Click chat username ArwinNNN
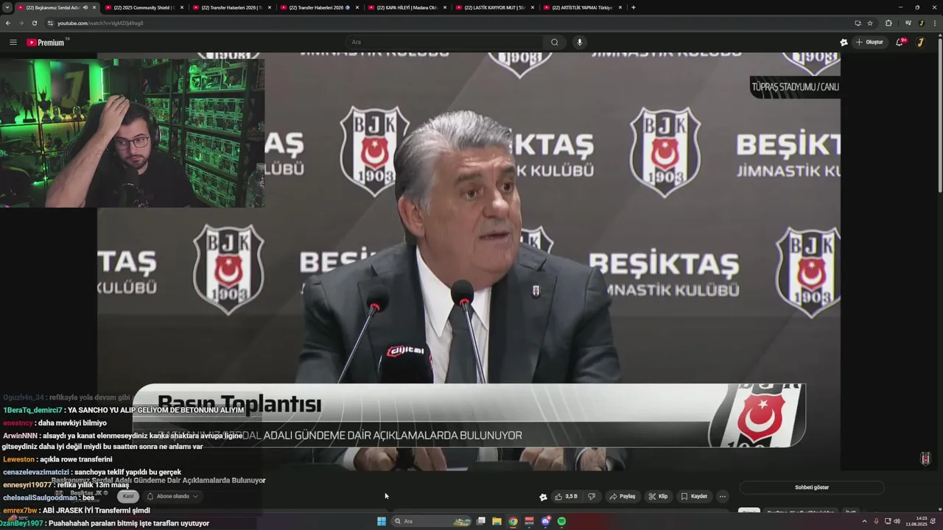Image resolution: width=943 pixels, height=530 pixels. 20,436
